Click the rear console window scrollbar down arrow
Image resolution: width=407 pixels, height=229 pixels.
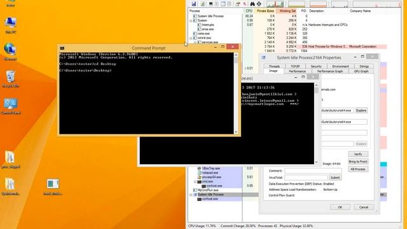(316, 162)
